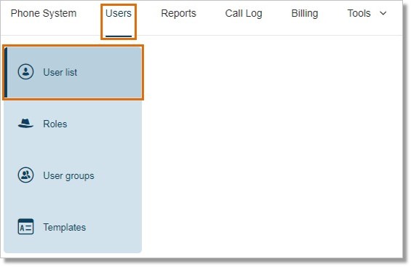Open the Phone System tab

point(44,13)
